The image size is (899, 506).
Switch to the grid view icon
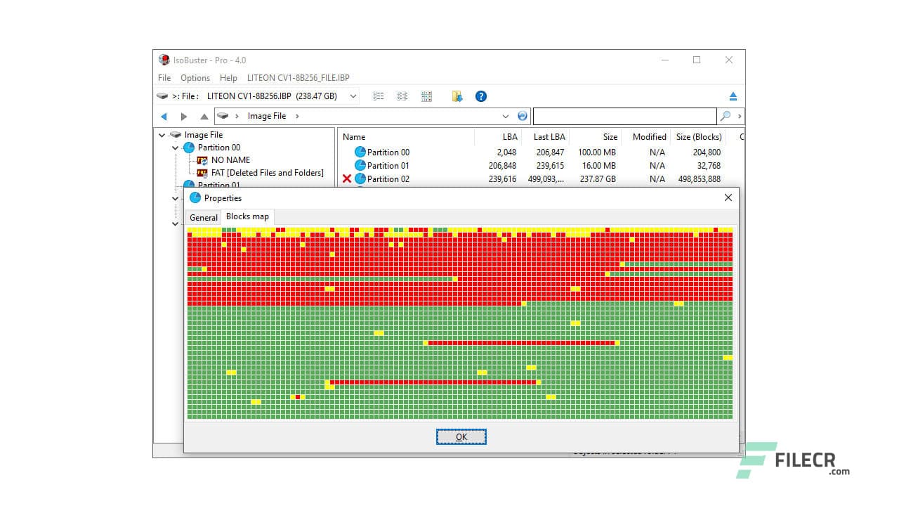tap(426, 96)
